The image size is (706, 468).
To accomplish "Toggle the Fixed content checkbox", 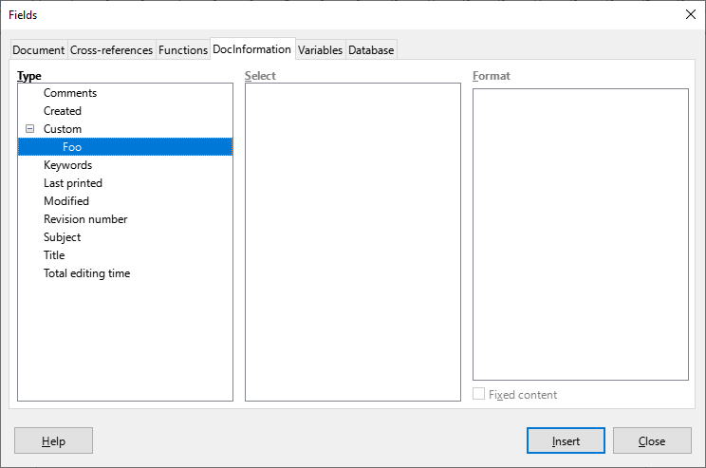I will tap(478, 394).
